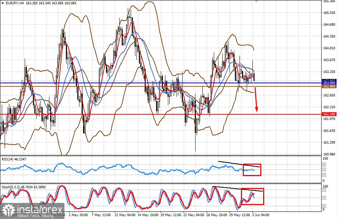The height and width of the screenshot is (219, 338).
Task: Click the RSI(14) 46.2347 indicator label
Action: pyautogui.click(x=14, y=159)
